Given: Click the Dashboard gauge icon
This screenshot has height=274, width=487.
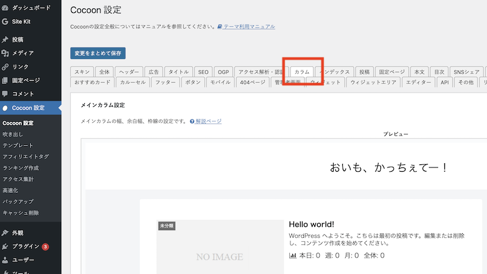Looking at the screenshot, I should [5, 8].
